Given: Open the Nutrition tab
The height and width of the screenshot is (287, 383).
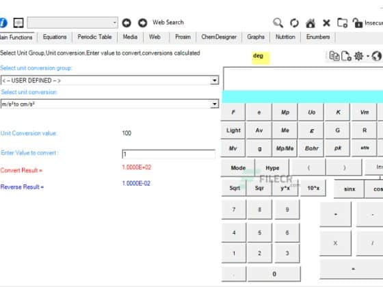Looking at the screenshot, I should point(285,37).
